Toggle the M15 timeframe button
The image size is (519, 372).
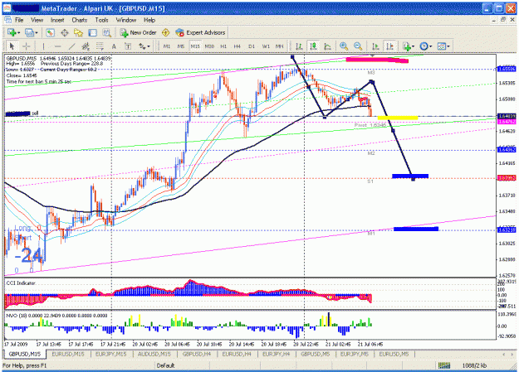[x=195, y=46]
